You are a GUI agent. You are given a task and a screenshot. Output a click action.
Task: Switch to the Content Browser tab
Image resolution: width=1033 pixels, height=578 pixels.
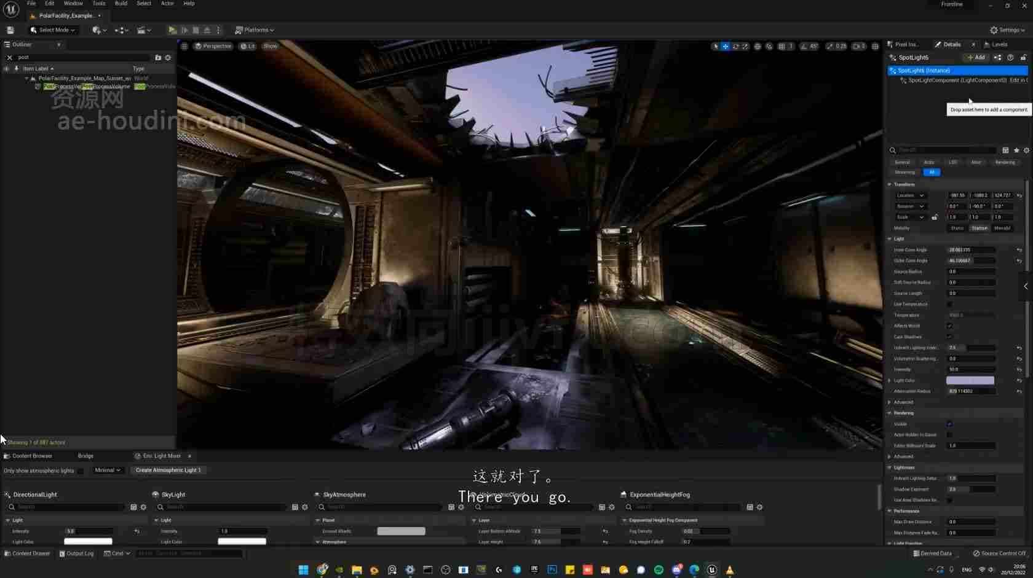pyautogui.click(x=28, y=456)
